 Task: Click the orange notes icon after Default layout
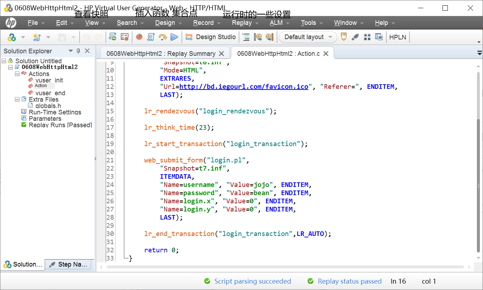click(x=343, y=37)
